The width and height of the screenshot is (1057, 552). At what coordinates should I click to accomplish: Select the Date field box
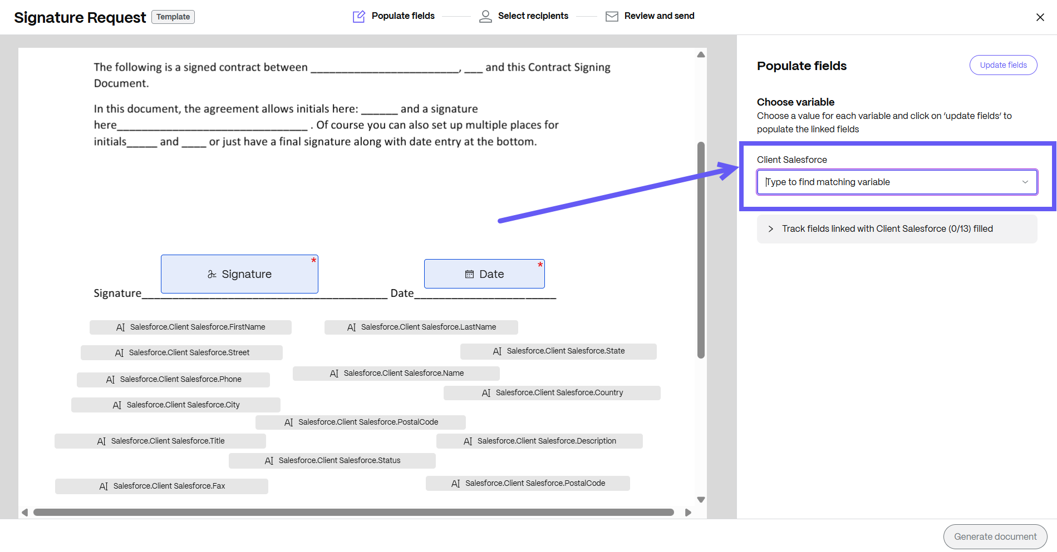[484, 274]
